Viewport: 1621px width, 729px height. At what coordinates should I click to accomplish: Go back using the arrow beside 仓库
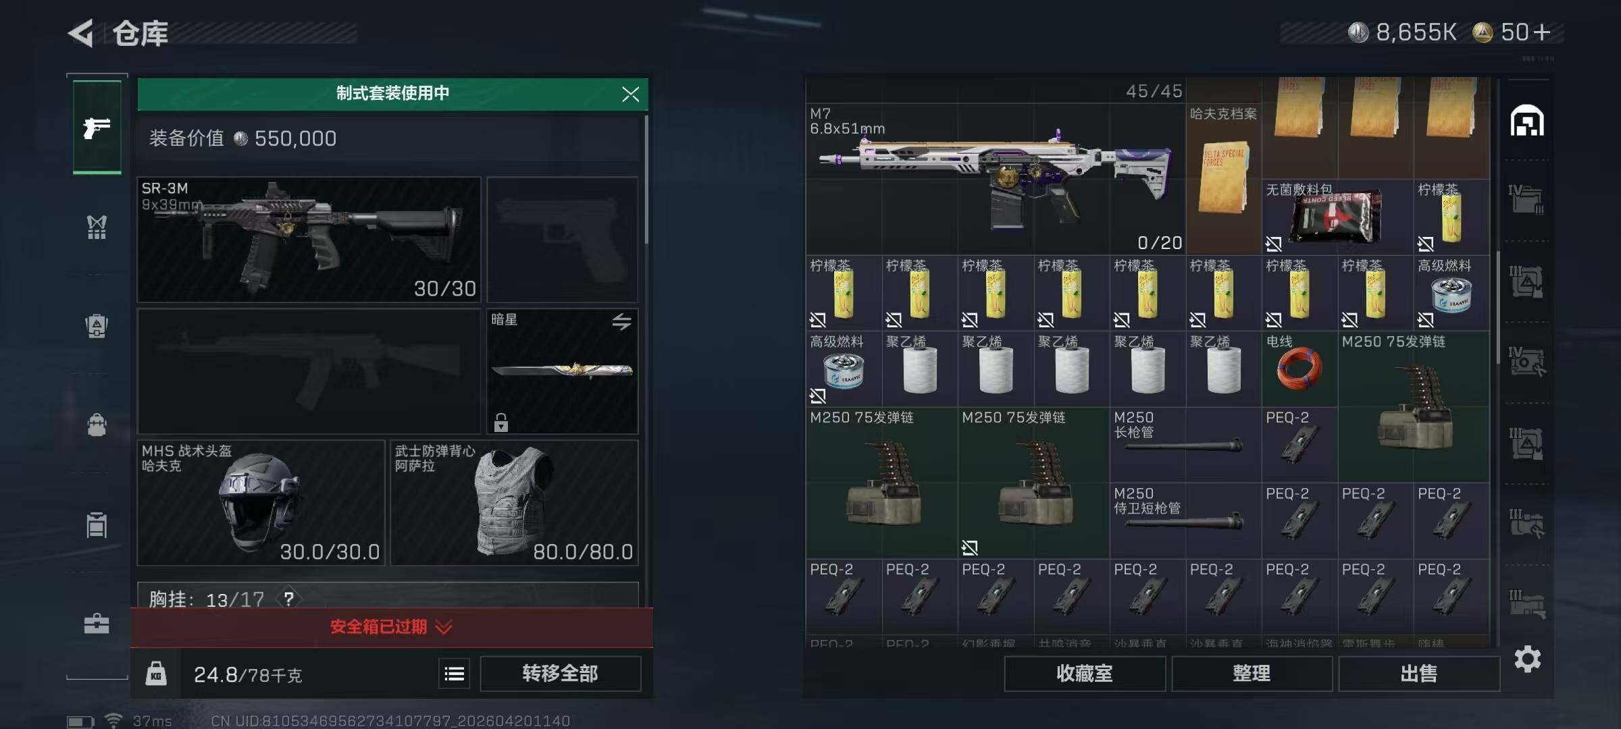[x=80, y=32]
